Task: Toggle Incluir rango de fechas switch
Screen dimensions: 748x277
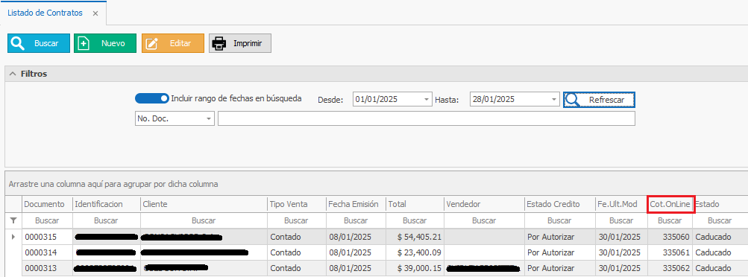Action: pyautogui.click(x=151, y=98)
